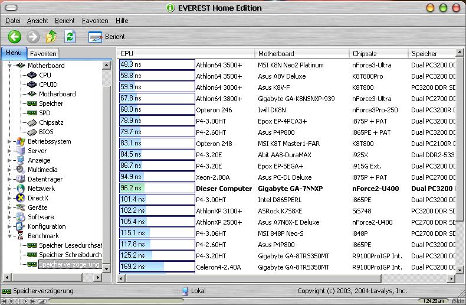Open the Bericht report toolbar button
Viewport: 466px width, 305px height.
(106, 37)
